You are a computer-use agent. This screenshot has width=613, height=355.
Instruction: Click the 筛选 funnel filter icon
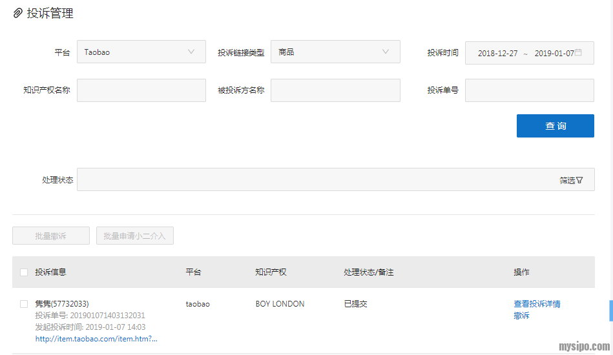pos(579,181)
